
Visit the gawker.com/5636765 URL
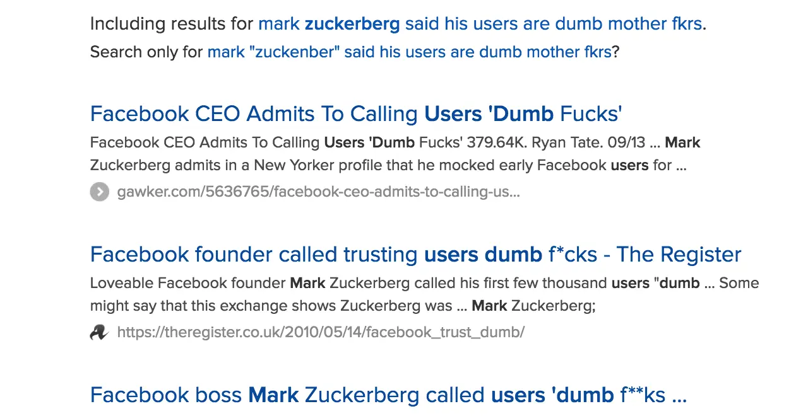pyautogui.click(x=318, y=192)
